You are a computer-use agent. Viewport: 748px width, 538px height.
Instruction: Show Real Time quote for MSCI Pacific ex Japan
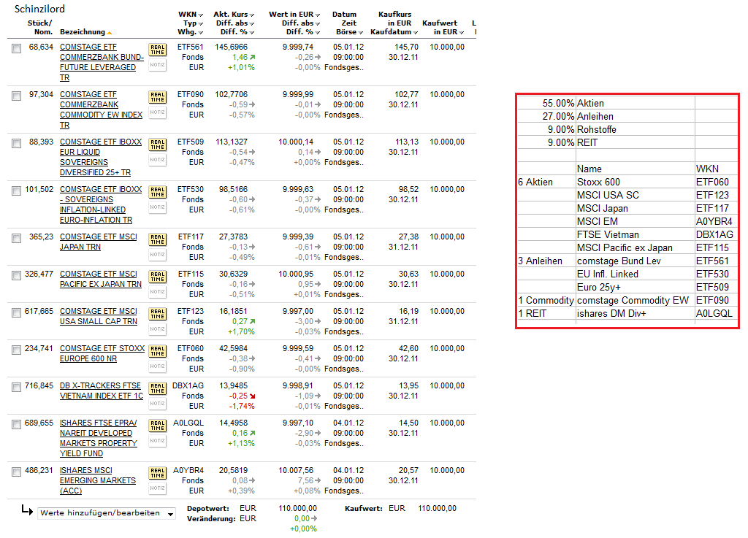pyautogui.click(x=158, y=277)
